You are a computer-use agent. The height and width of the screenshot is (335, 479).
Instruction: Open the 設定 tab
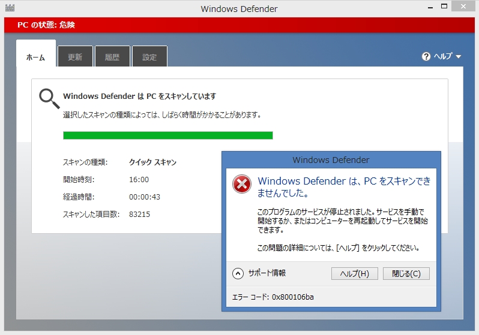tap(149, 56)
